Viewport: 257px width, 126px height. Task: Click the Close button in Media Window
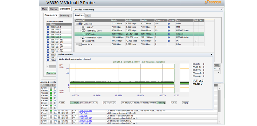[x=62, y=103]
